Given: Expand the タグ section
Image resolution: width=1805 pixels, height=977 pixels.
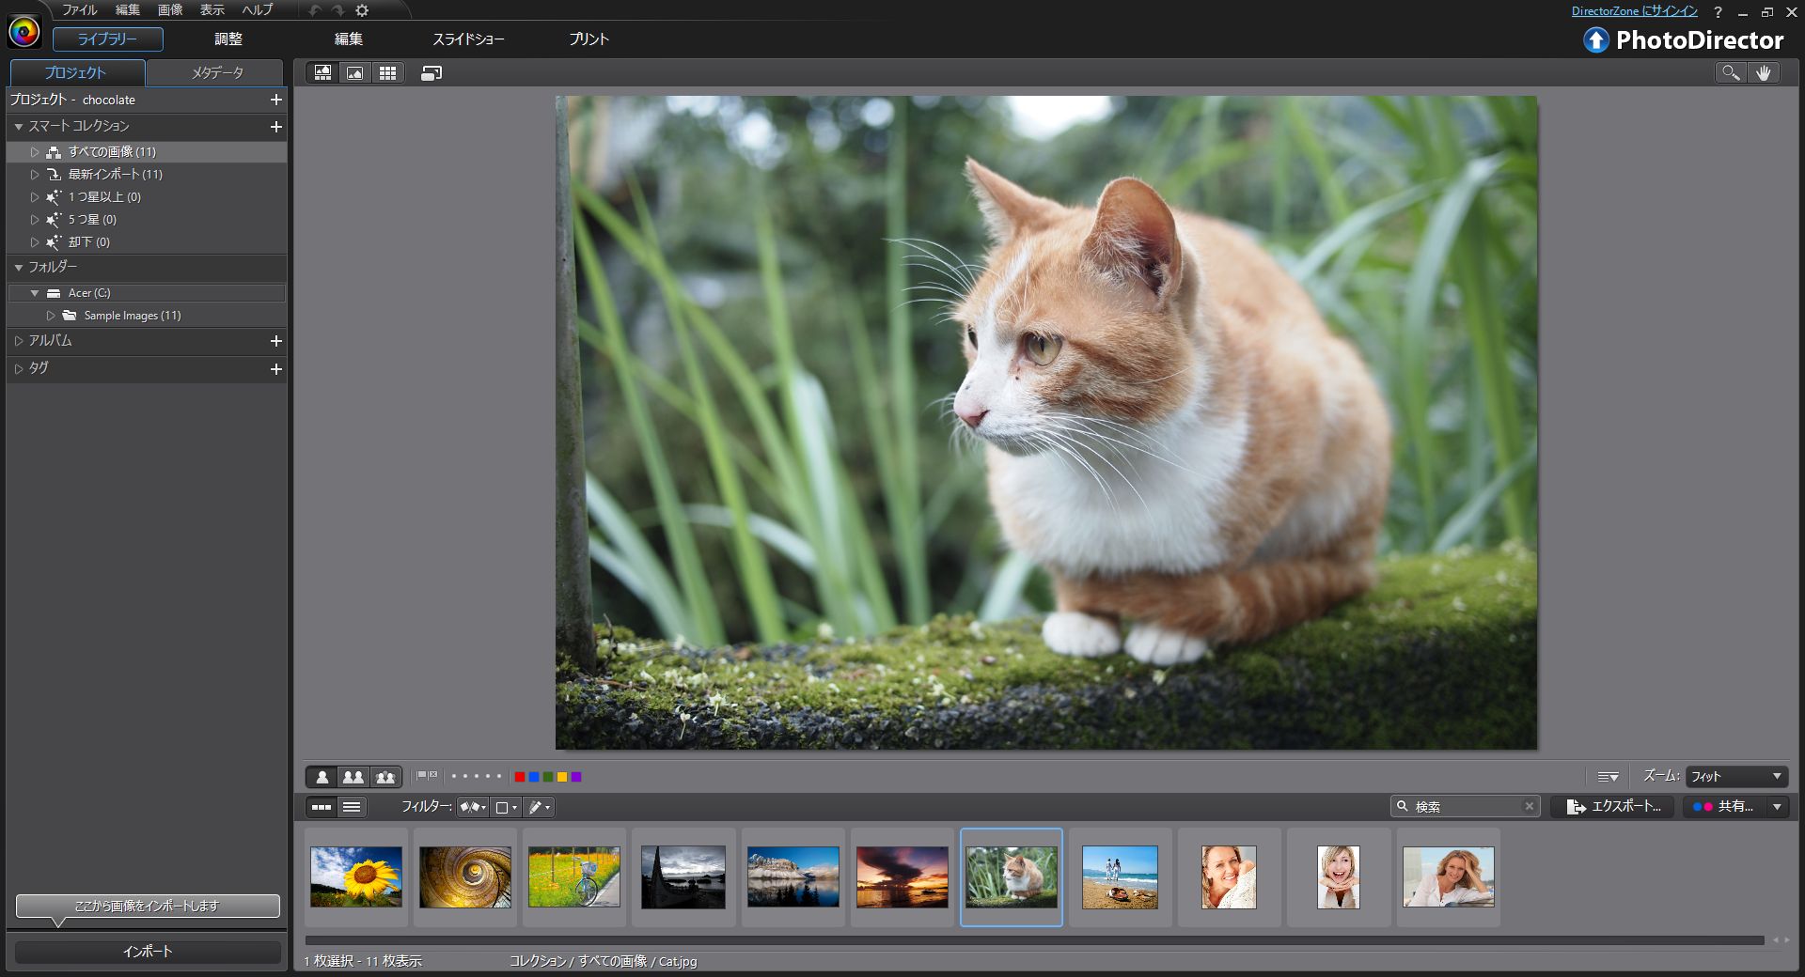Looking at the screenshot, I should click(x=19, y=369).
